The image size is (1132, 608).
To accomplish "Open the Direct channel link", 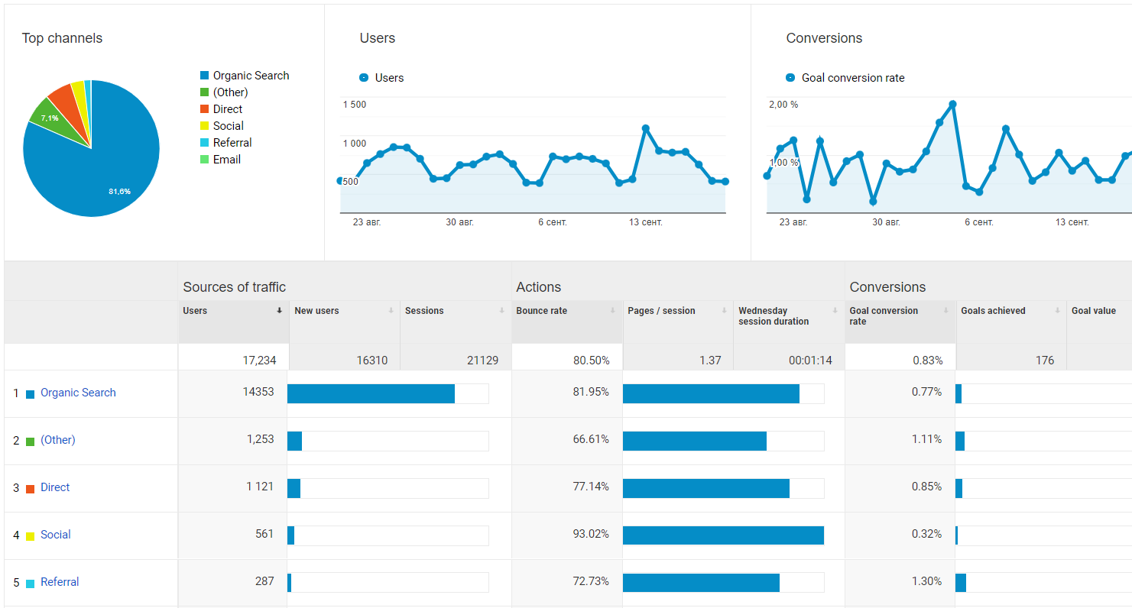I will click(54, 487).
